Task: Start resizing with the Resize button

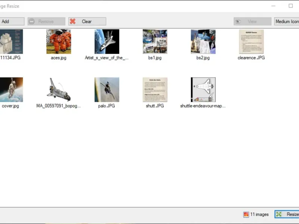Action: click(x=287, y=214)
